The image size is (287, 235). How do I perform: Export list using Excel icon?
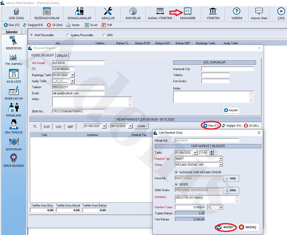(x=87, y=25)
